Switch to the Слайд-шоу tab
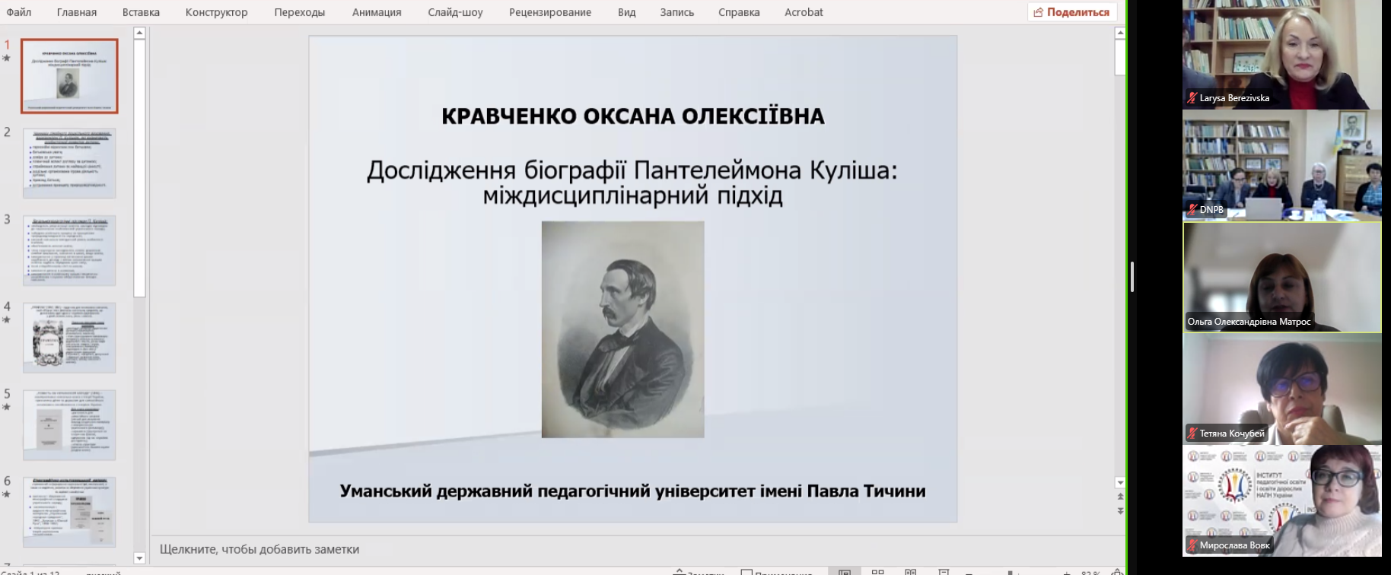 [455, 12]
